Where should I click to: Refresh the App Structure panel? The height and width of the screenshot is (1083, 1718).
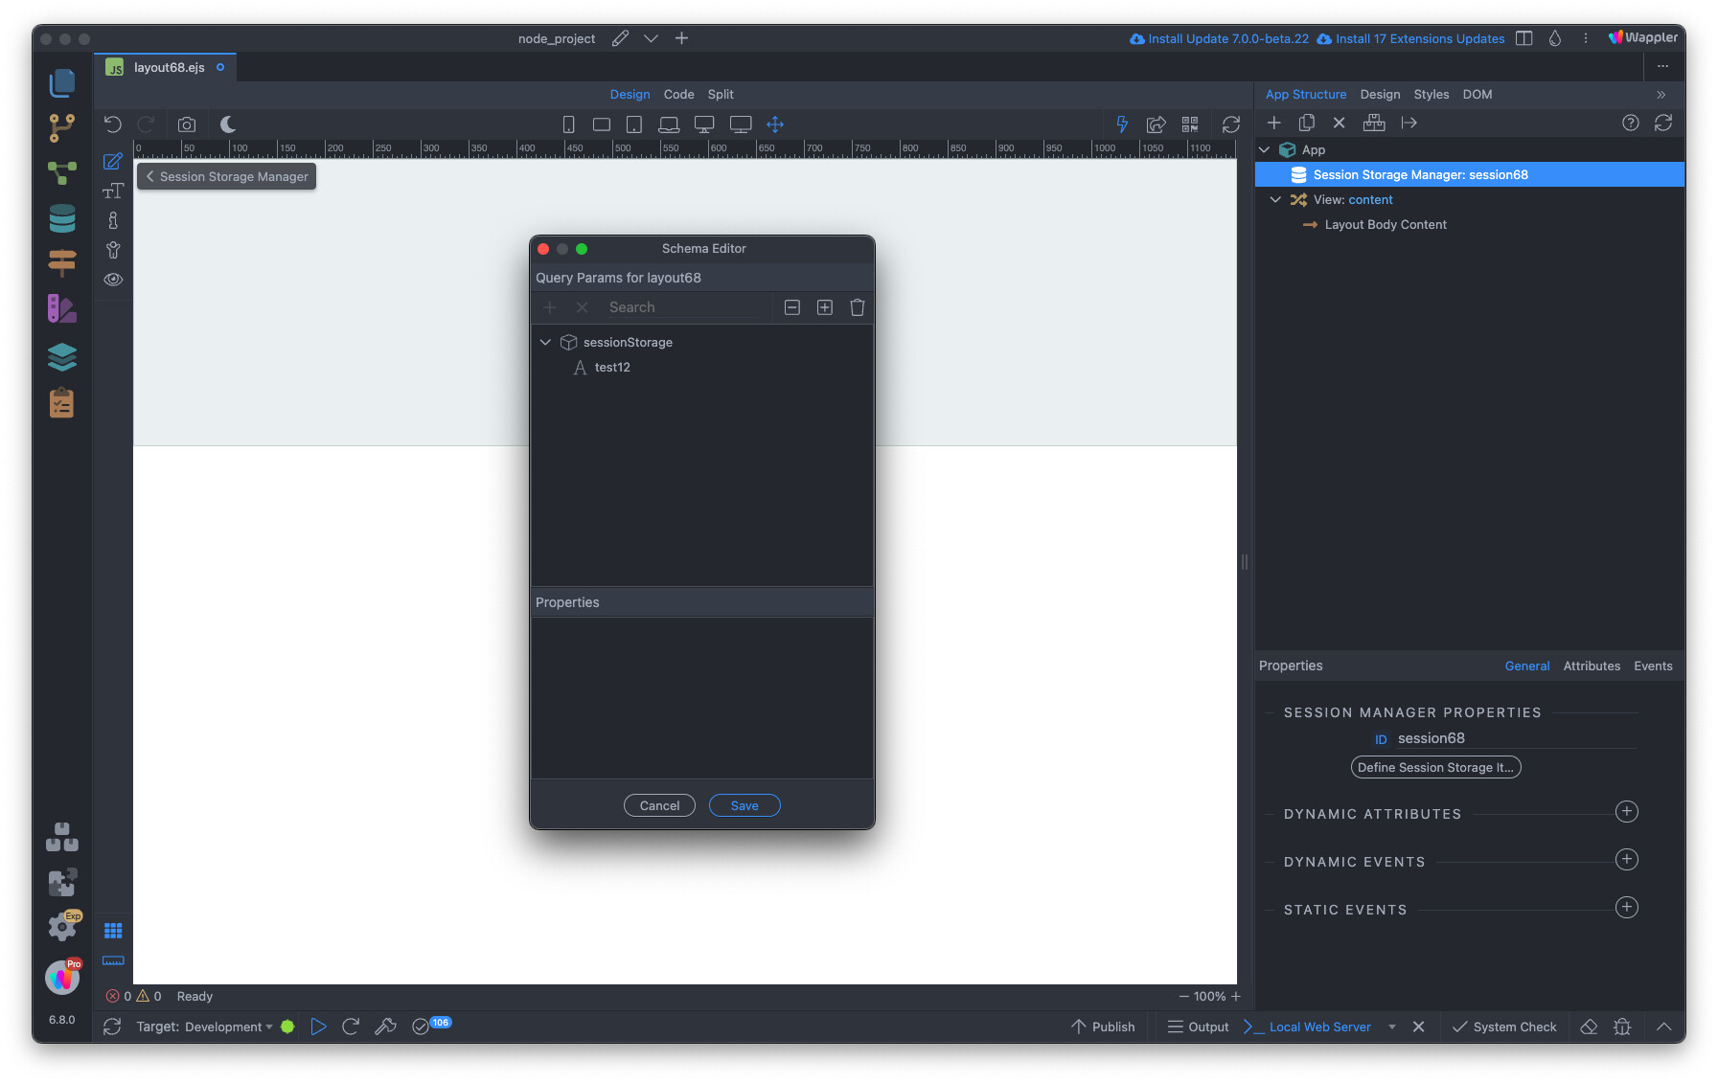tap(1663, 123)
